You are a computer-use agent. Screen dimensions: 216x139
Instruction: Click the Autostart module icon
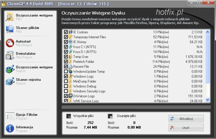(10, 43)
